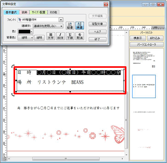Click the butterfly decoration image
Screen dimensions: 167x163
coord(117,134)
